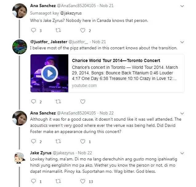Viewport: 196px width, 187px height.
Task: Open options chevron on first Ana Sanchez tweet
Action: click(x=182, y=6)
